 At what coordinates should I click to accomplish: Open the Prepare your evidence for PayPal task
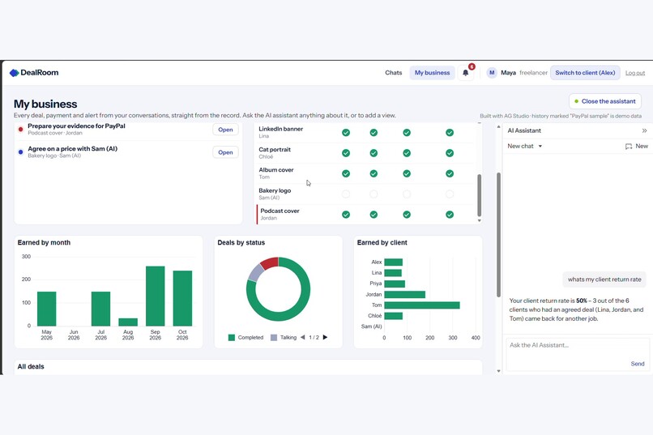point(225,130)
